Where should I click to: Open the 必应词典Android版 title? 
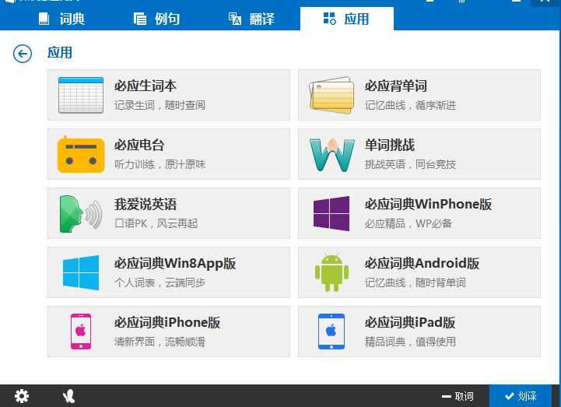pyautogui.click(x=423, y=264)
